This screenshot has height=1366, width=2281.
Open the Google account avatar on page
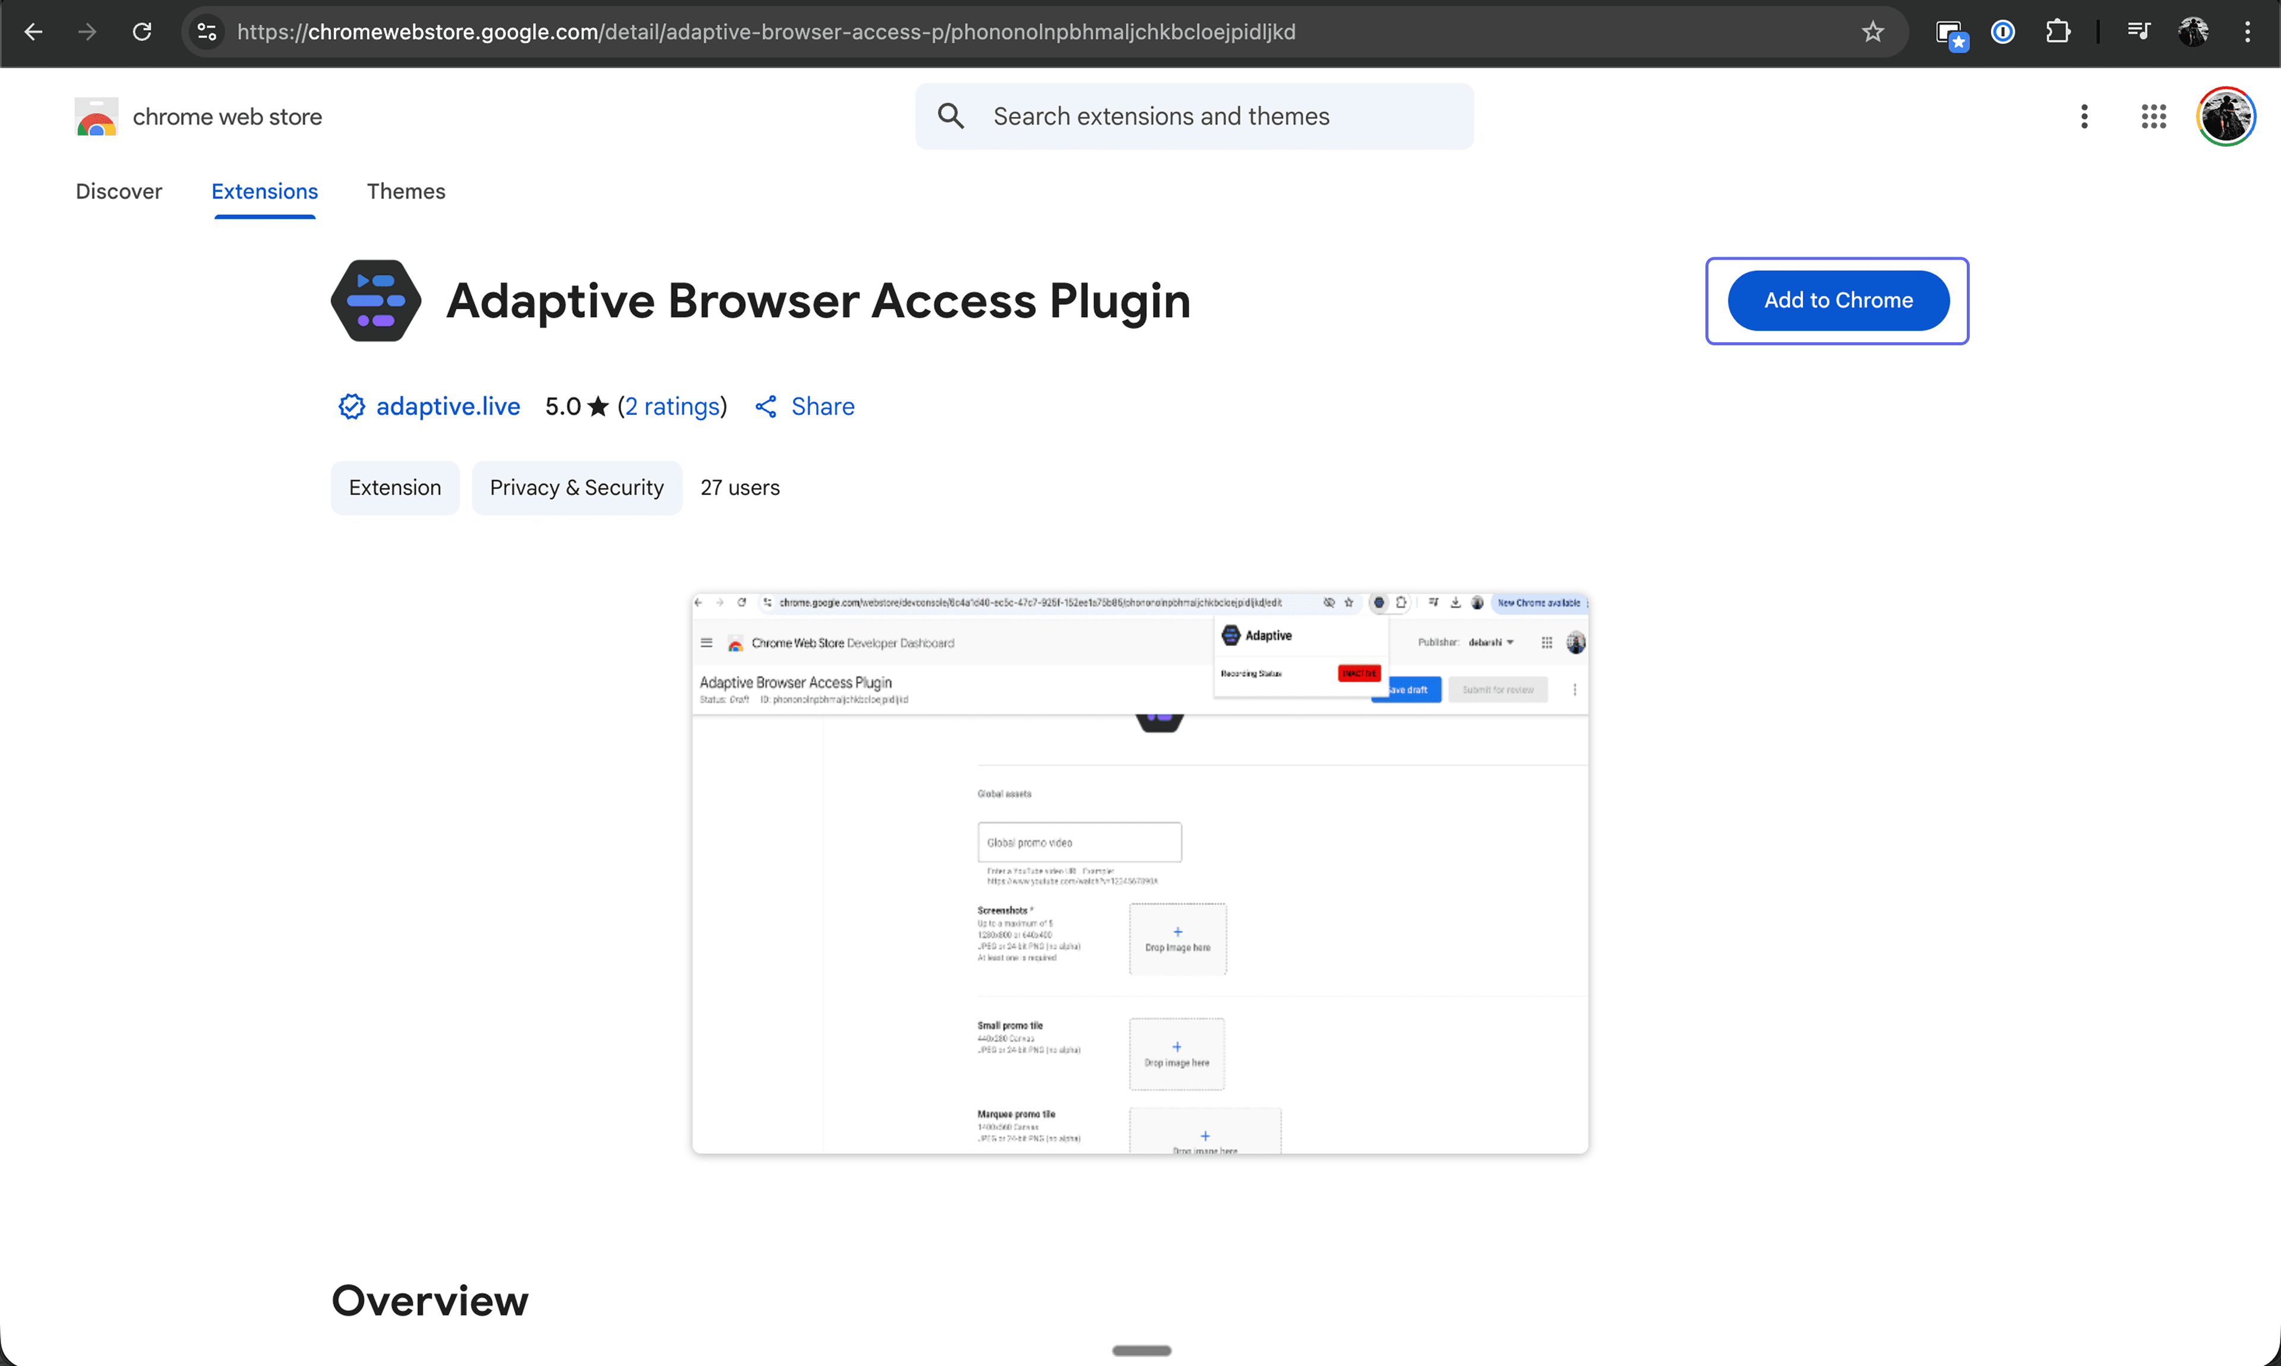tap(2225, 117)
